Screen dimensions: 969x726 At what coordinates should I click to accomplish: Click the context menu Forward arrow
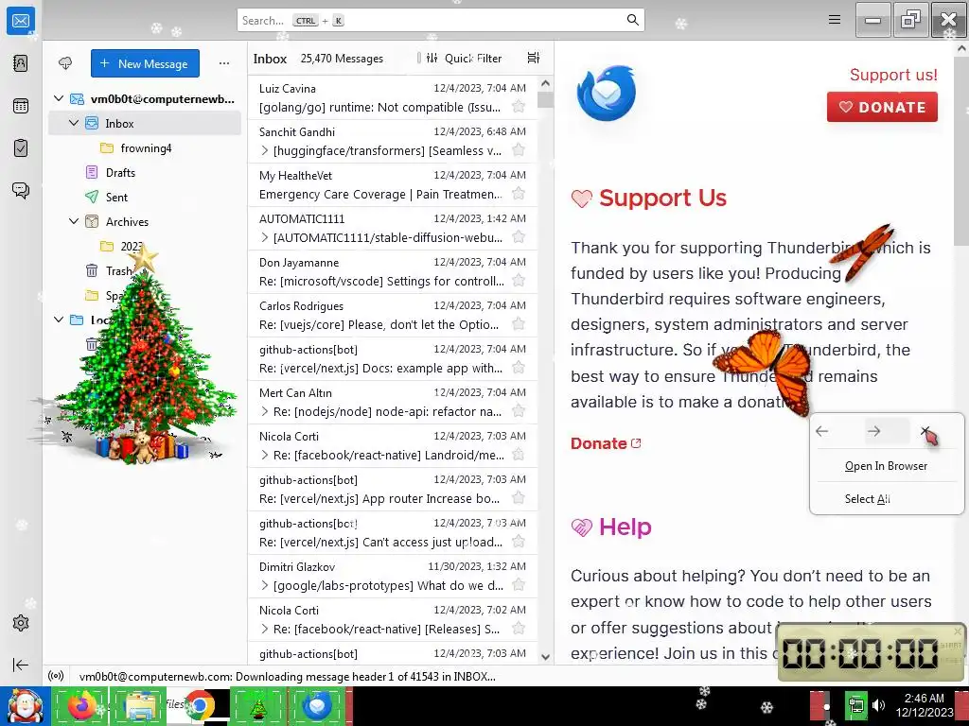(x=873, y=431)
